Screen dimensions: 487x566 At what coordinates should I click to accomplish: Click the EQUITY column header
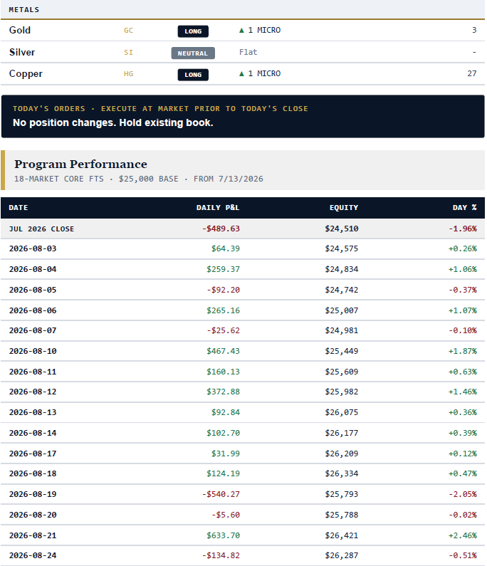(344, 208)
